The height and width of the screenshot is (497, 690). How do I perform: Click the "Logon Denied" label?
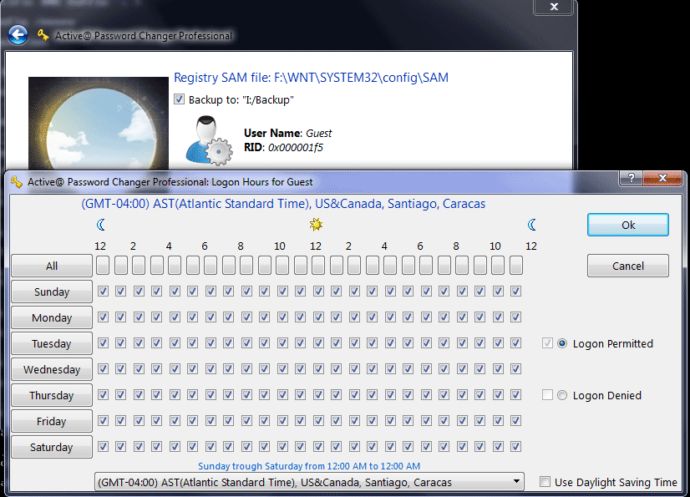pos(606,395)
